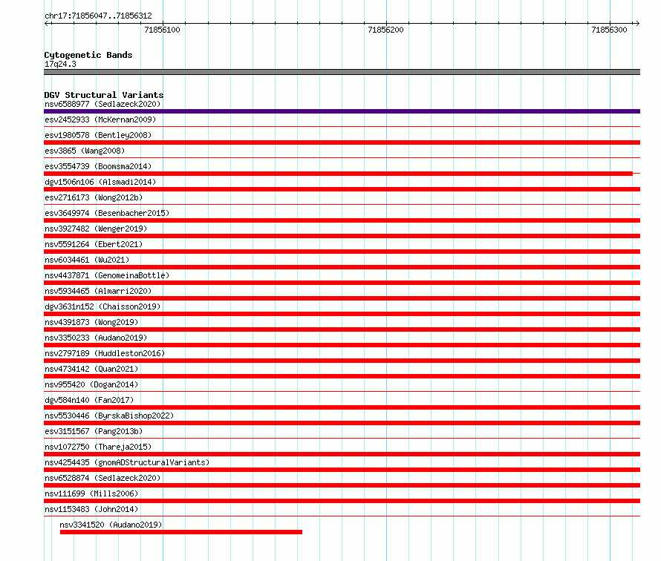Screen dimensions: 661x561
Task: Open variant dgv584n140 (Fan2017)
Action: (89, 400)
